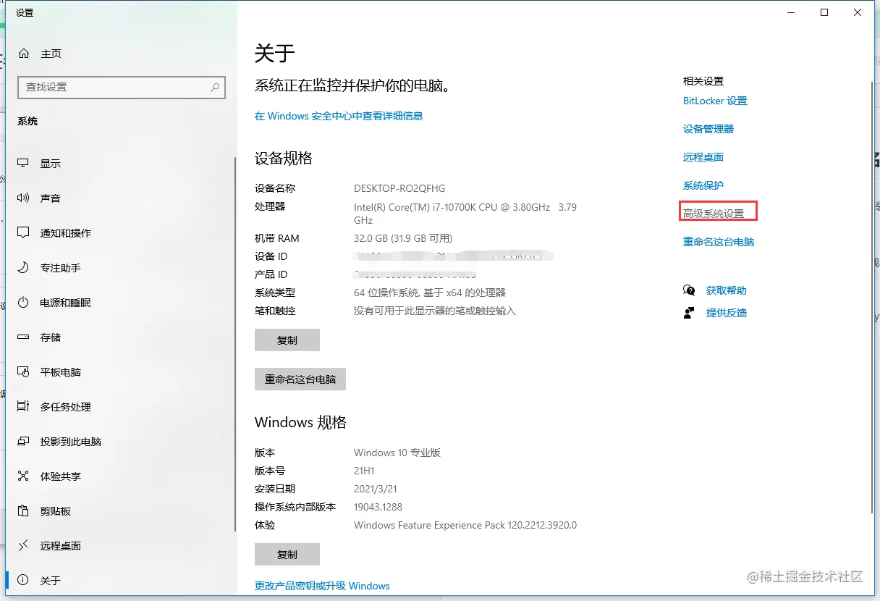Open 系统保护 link

tap(703, 185)
